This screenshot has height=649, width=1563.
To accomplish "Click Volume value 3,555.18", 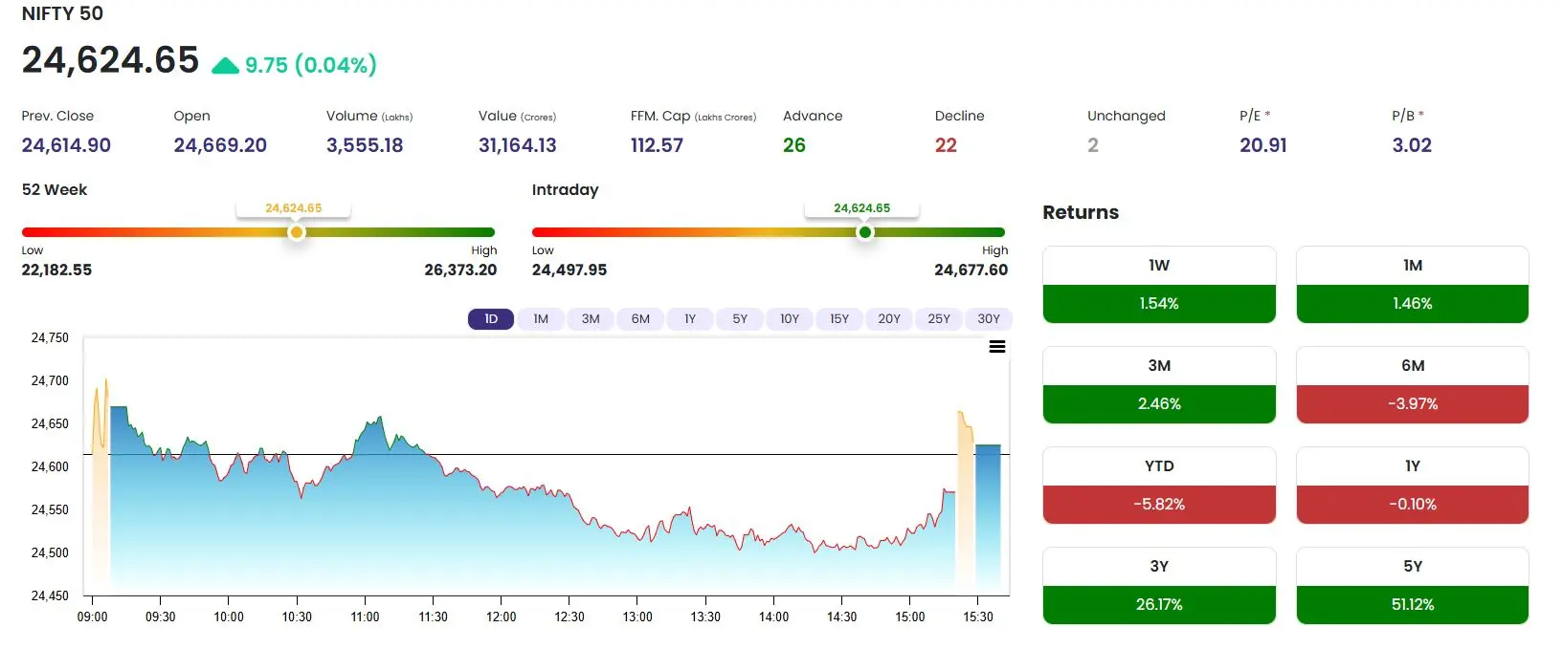I will click(x=365, y=145).
